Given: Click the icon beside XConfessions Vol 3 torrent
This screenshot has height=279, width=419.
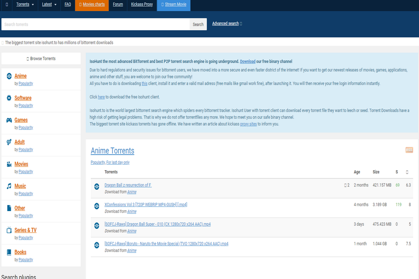Looking at the screenshot, I should 97,206.
